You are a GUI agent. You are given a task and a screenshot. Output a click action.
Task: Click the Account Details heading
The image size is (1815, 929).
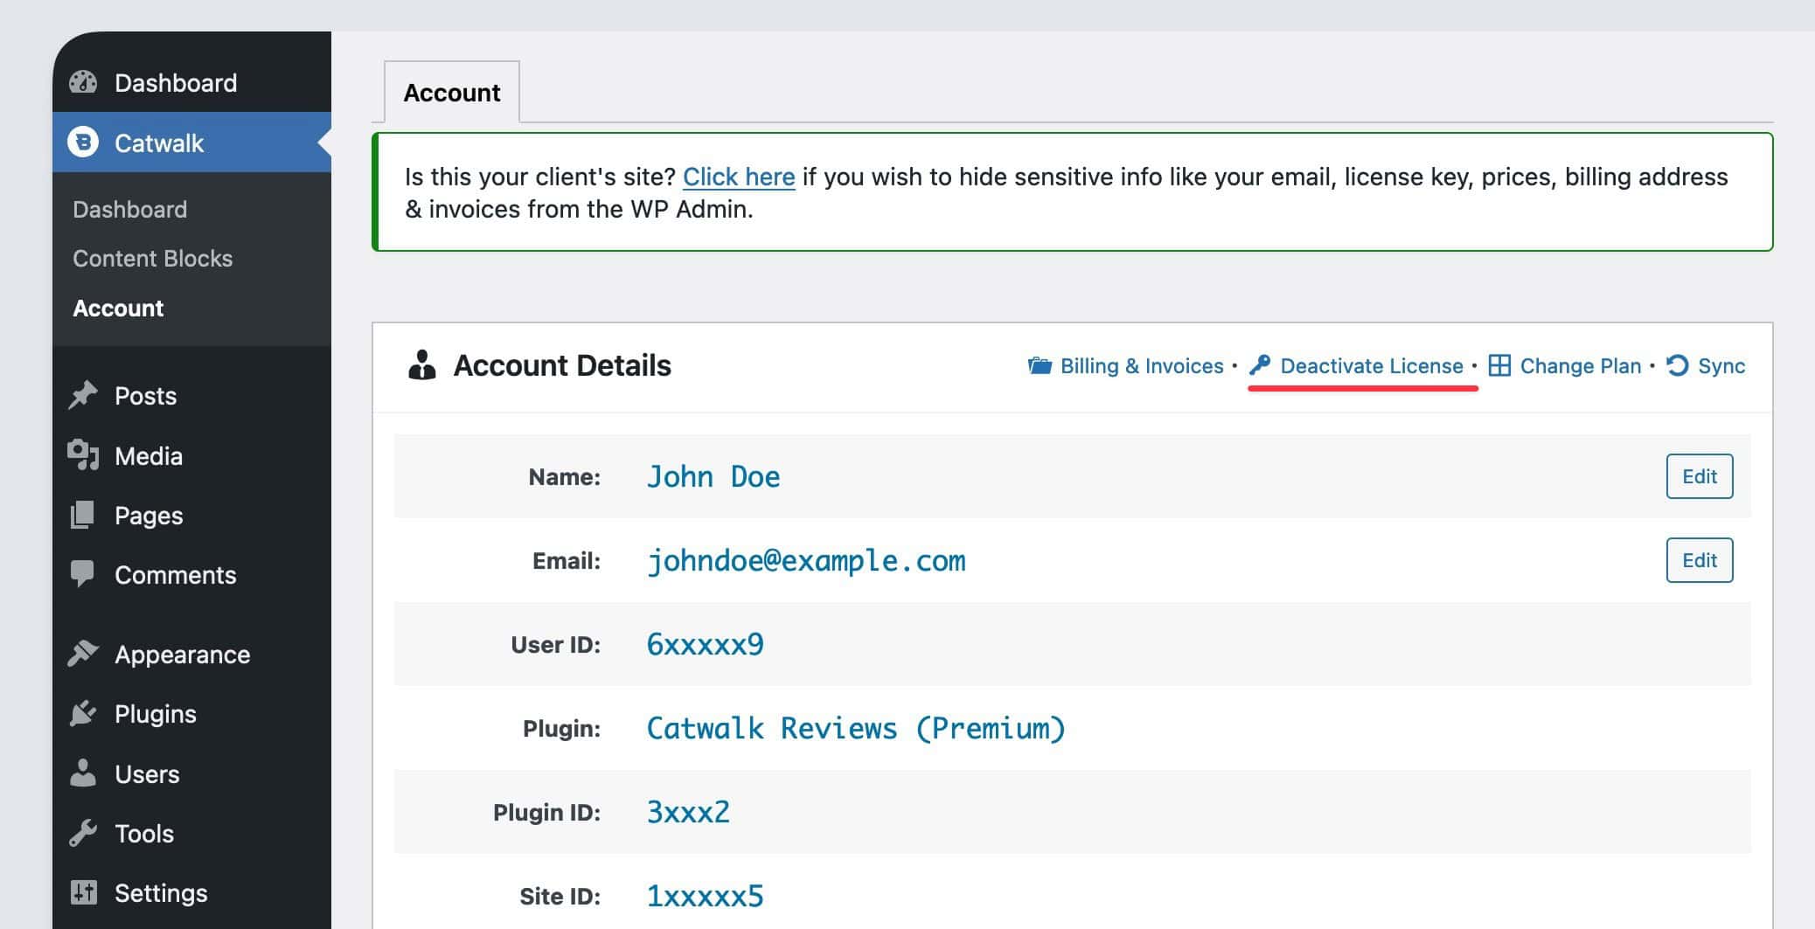coord(562,365)
